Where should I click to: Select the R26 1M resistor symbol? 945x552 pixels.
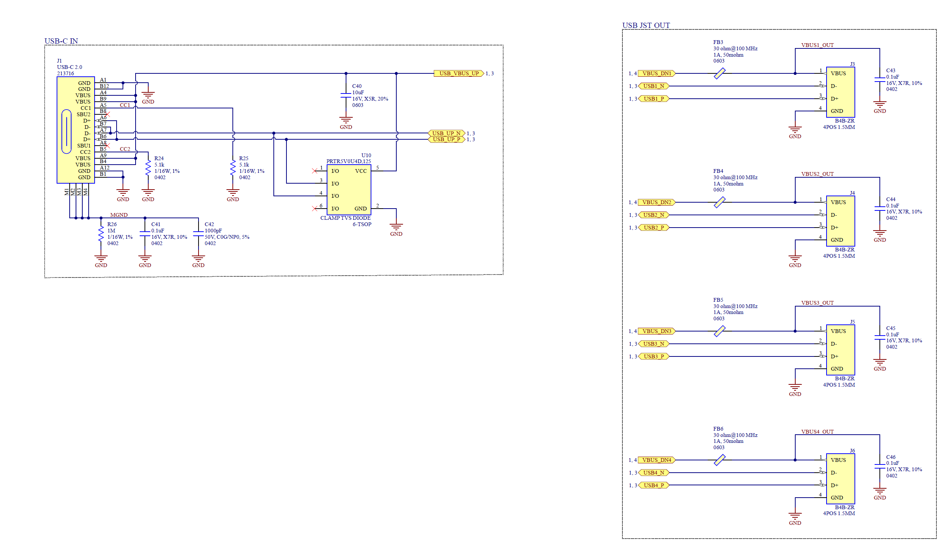[x=101, y=234]
